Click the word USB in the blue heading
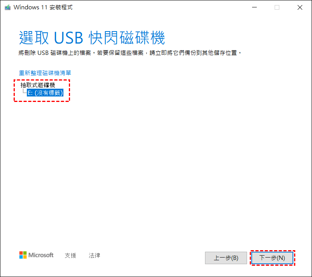The image size is (312, 277). pyautogui.click(x=68, y=38)
